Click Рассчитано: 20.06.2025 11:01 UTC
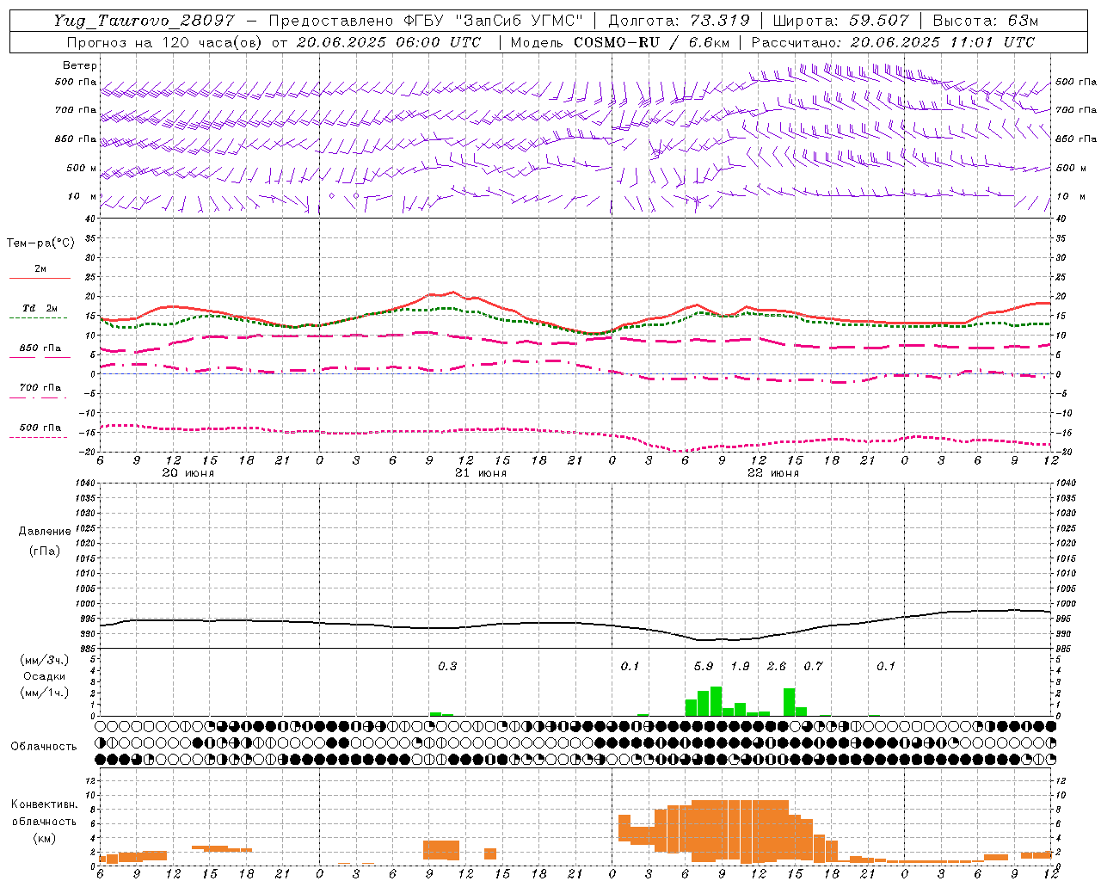 pos(893,42)
